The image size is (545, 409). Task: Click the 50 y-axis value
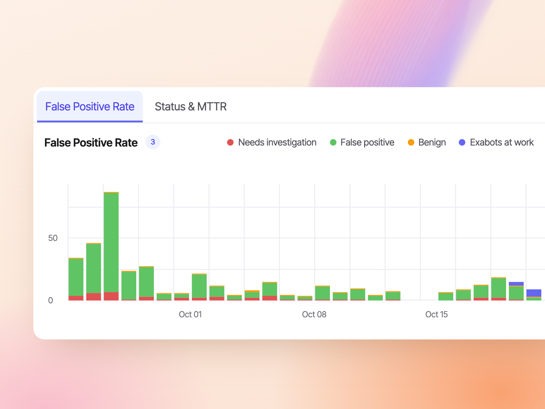coord(53,238)
